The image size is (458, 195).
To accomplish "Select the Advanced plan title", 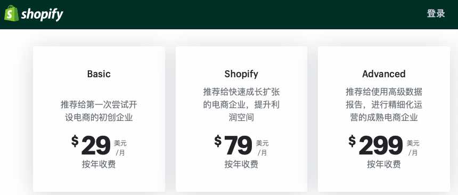I will click(x=384, y=74).
